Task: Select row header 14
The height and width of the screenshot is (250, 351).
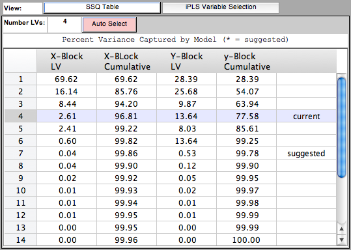Action: (21, 240)
